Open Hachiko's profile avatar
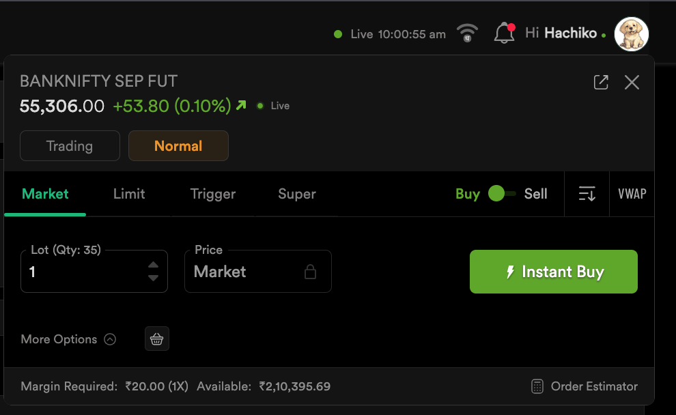The image size is (676, 415). click(x=631, y=34)
